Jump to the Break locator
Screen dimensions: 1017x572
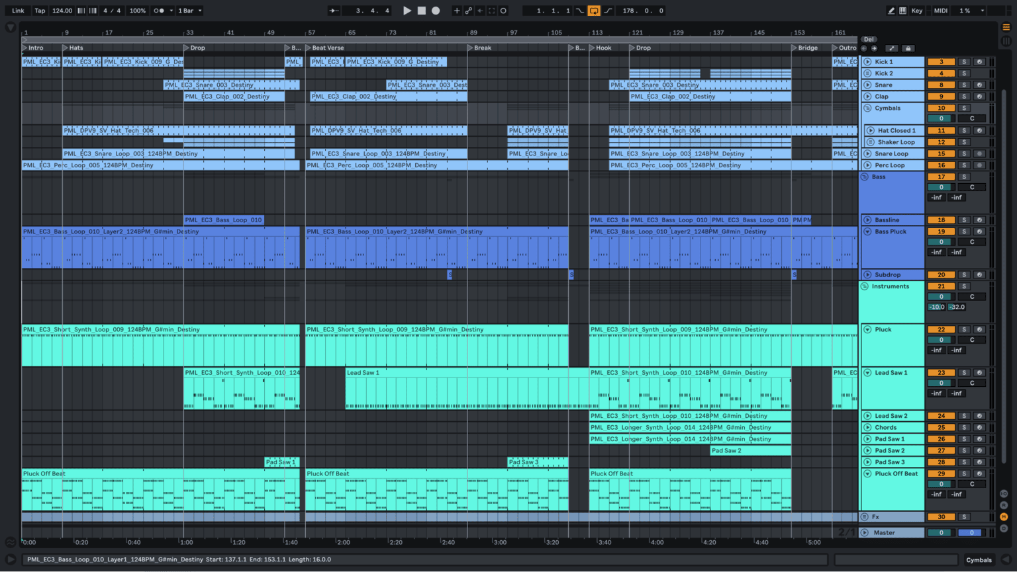[479, 48]
